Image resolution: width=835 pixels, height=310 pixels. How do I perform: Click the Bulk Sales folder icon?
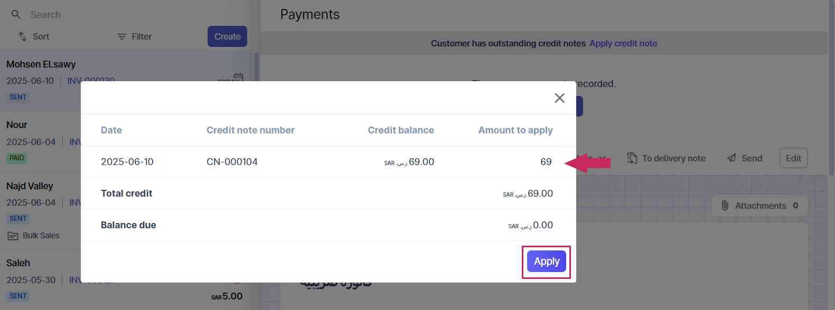point(13,236)
